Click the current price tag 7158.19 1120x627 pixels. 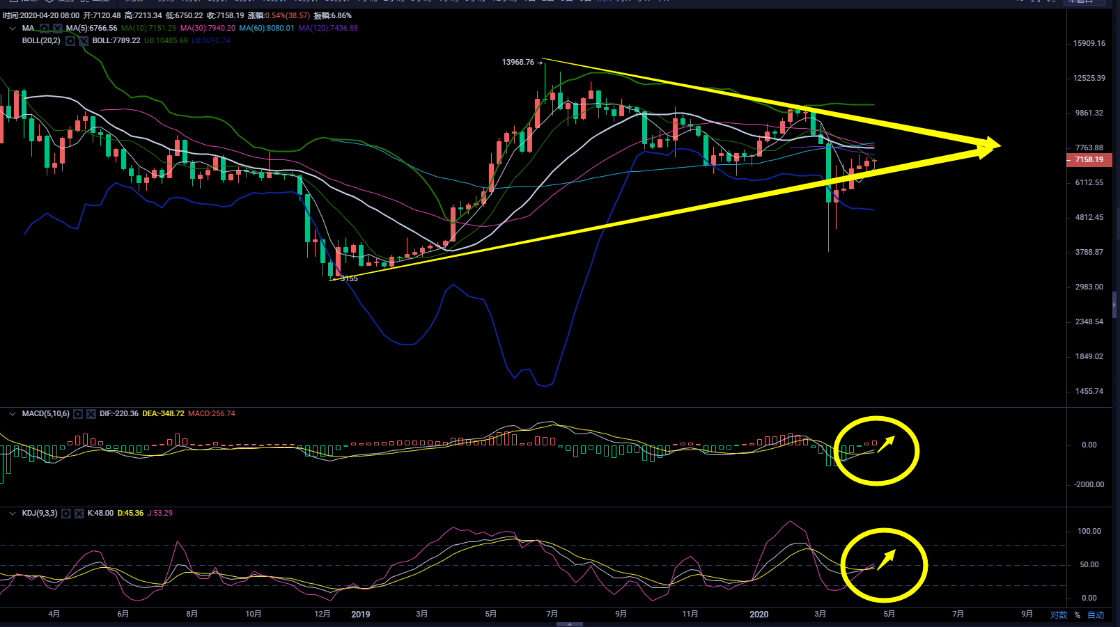click(x=1089, y=160)
